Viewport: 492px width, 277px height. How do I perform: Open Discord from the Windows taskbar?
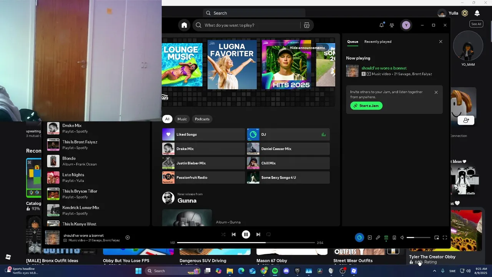click(286, 271)
